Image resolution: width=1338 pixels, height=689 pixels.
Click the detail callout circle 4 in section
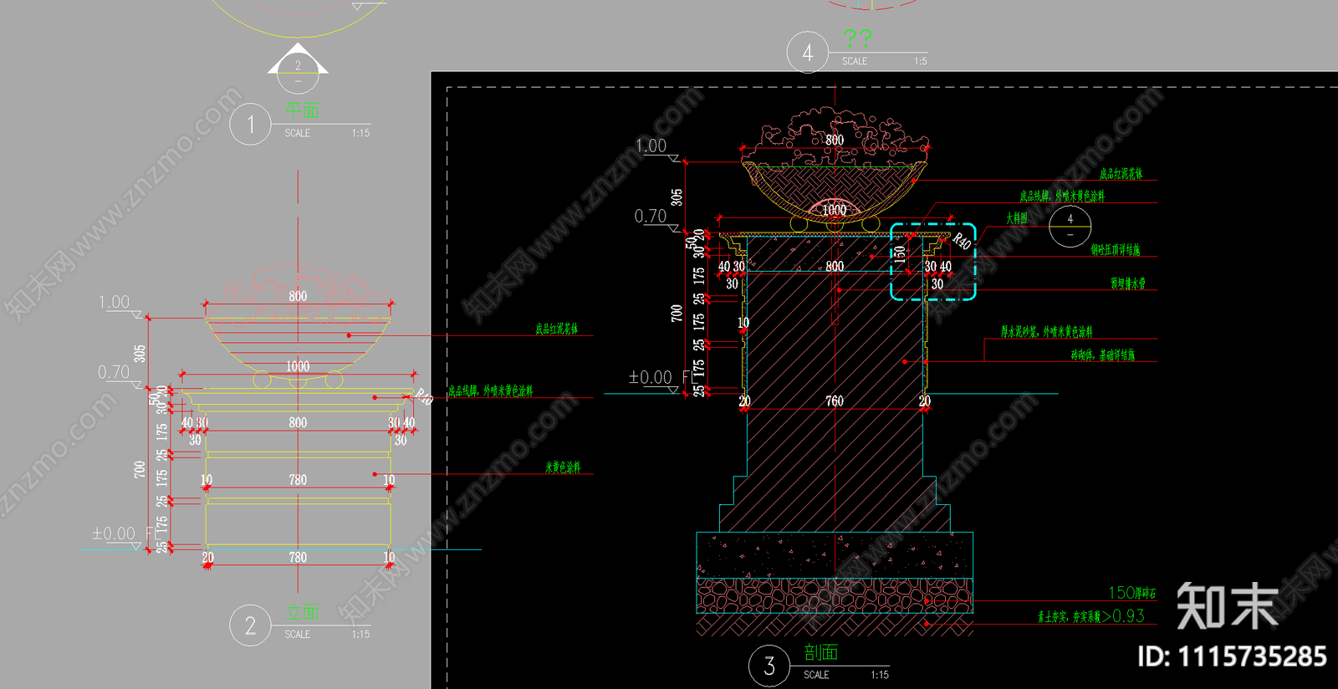coord(1070,227)
